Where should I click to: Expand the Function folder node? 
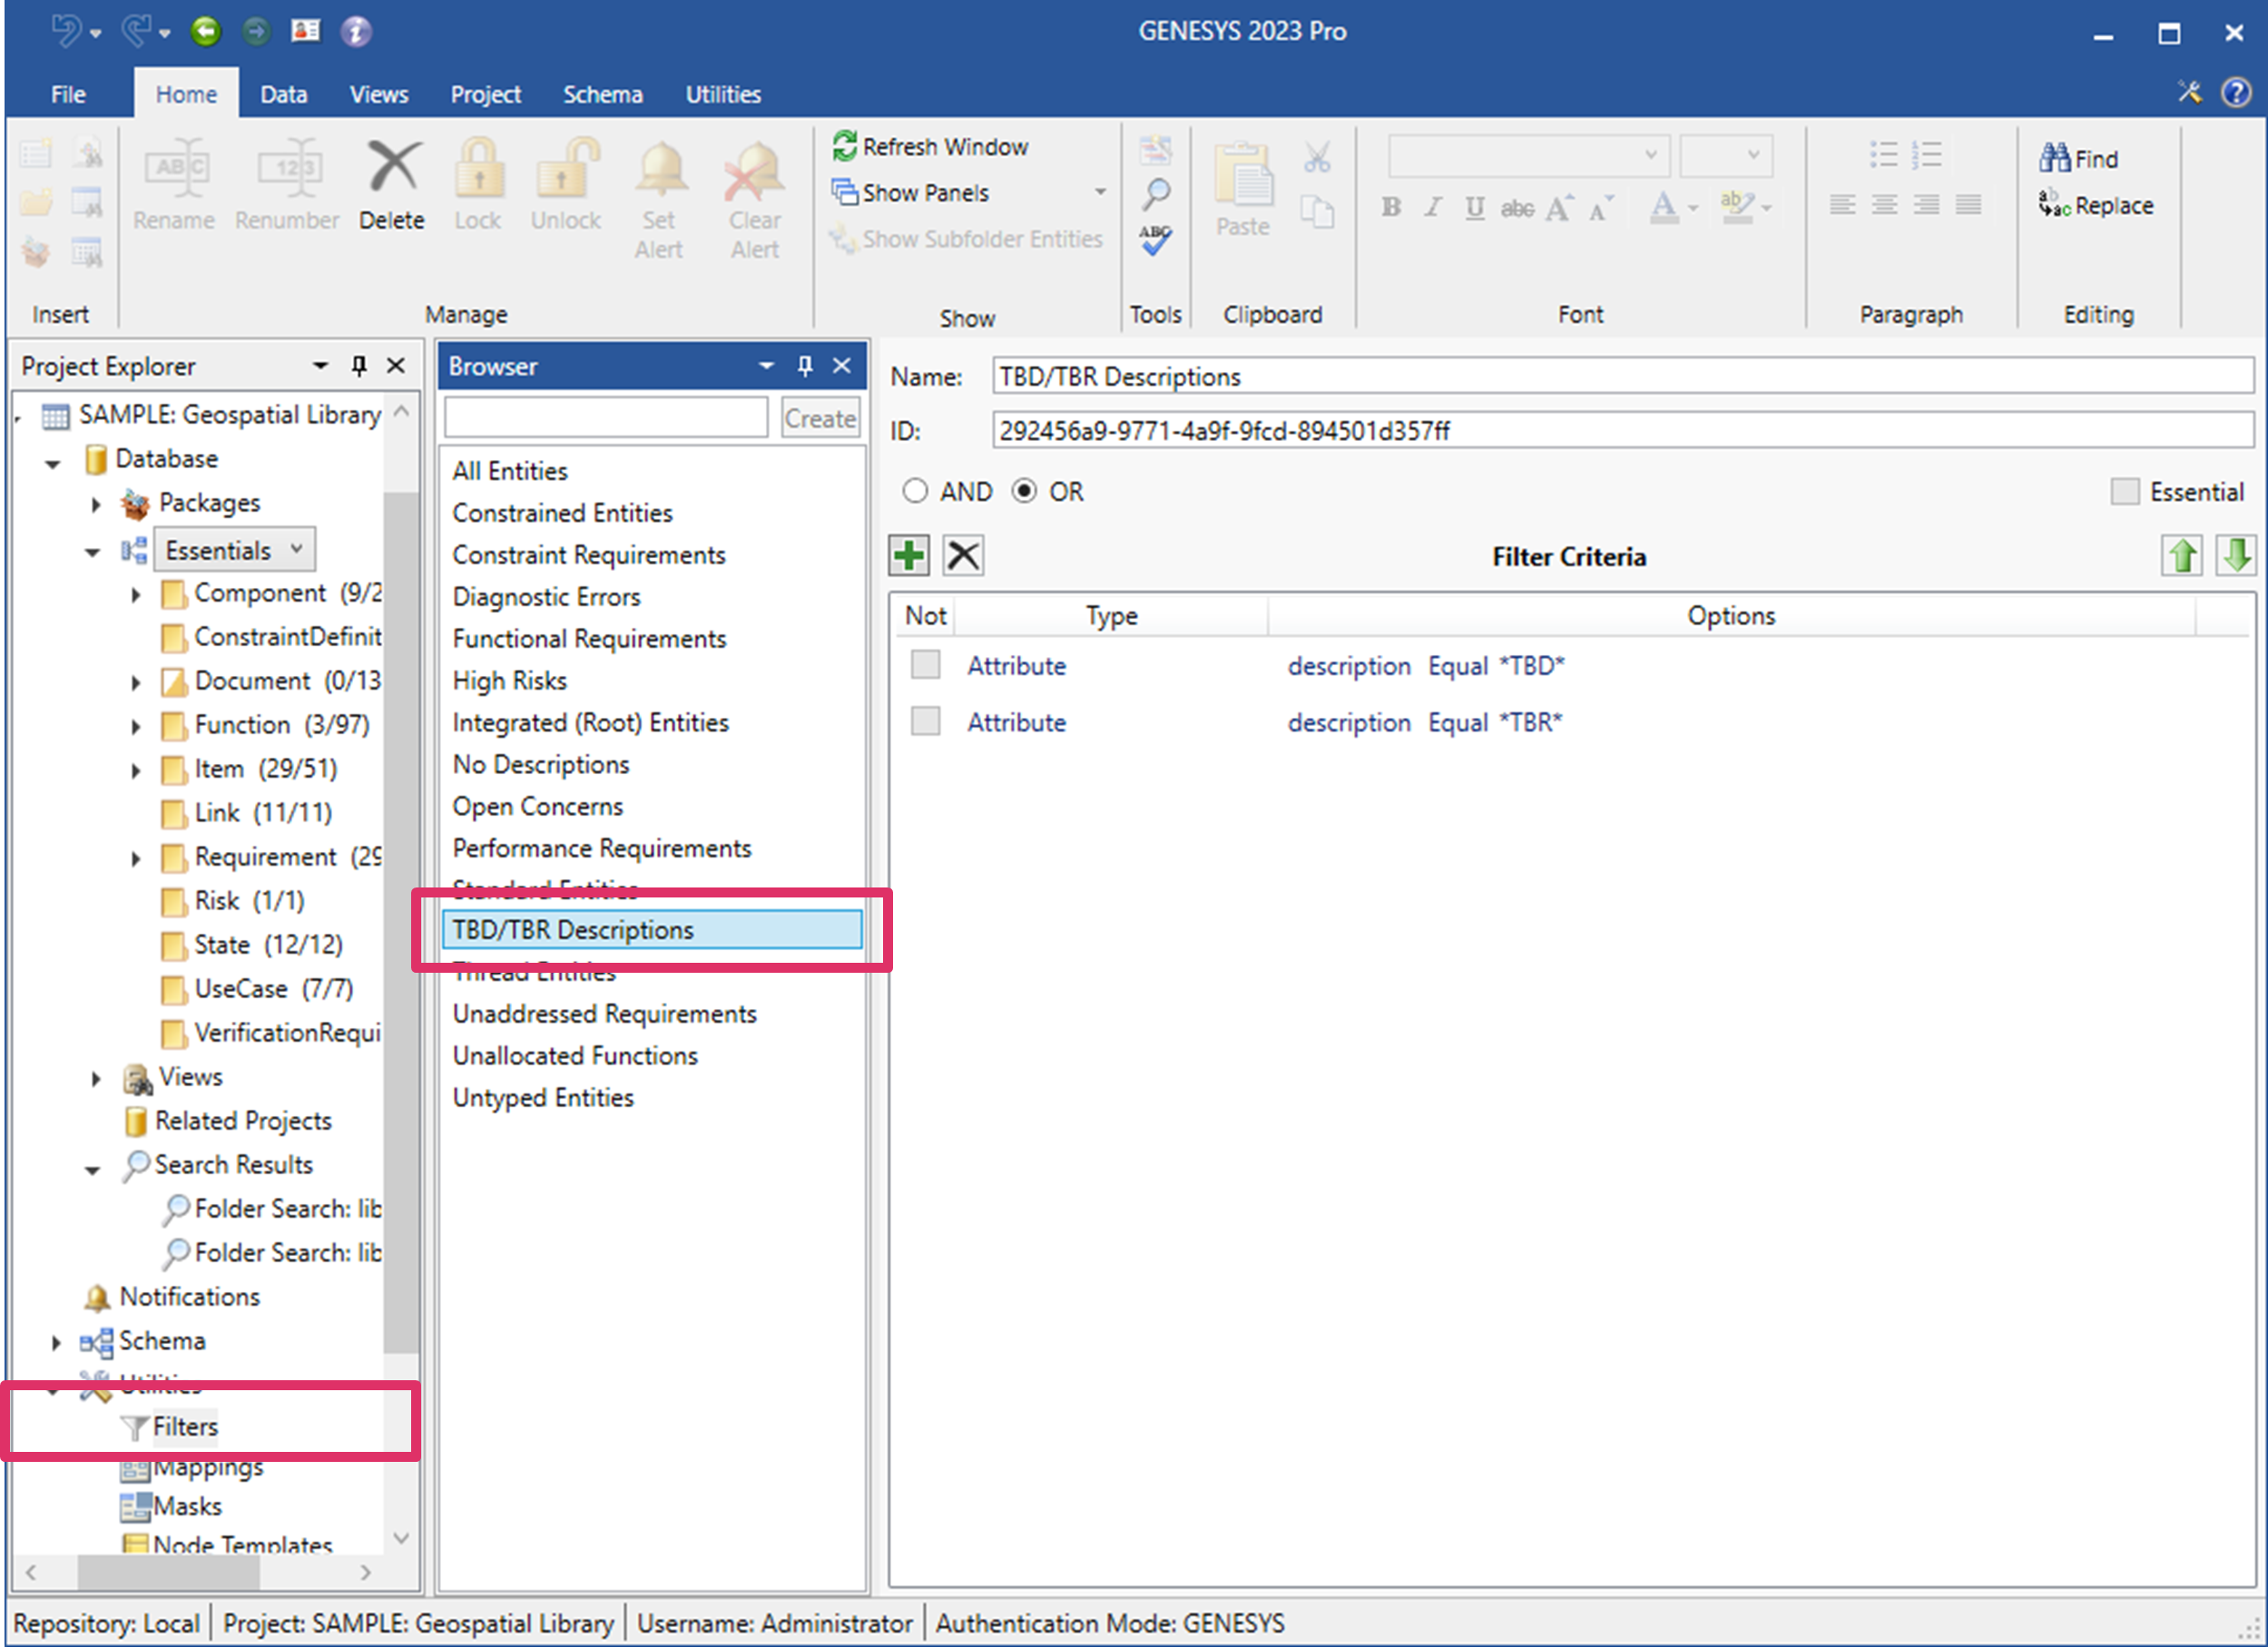(135, 726)
